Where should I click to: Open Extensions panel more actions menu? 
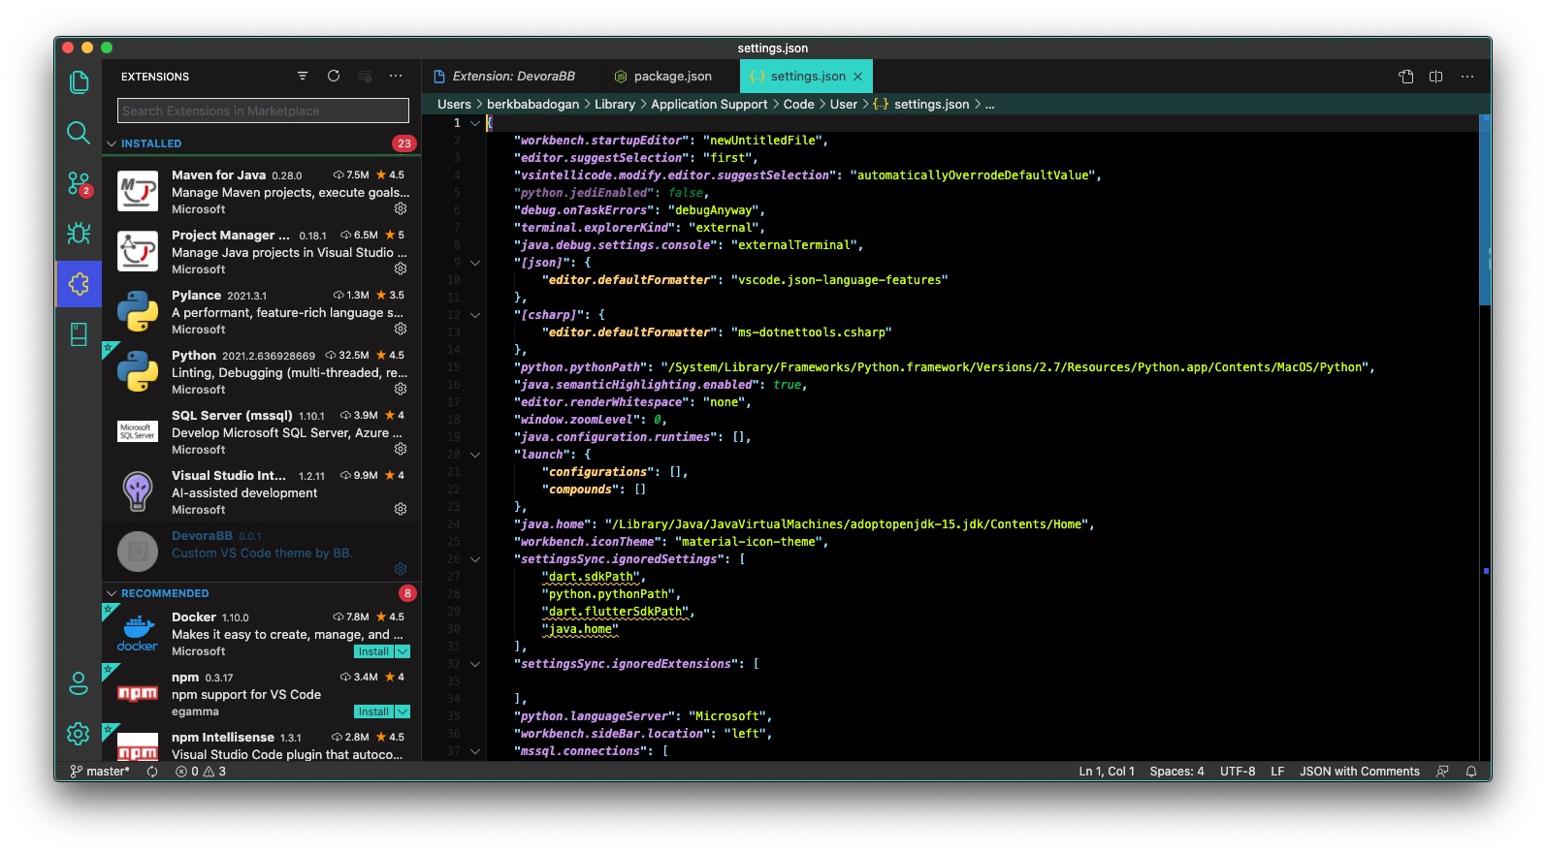coord(396,76)
